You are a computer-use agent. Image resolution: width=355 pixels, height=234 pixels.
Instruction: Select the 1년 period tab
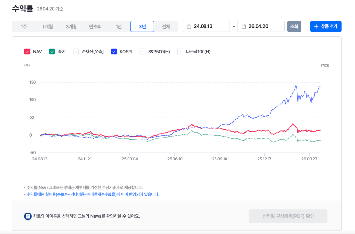point(118,26)
